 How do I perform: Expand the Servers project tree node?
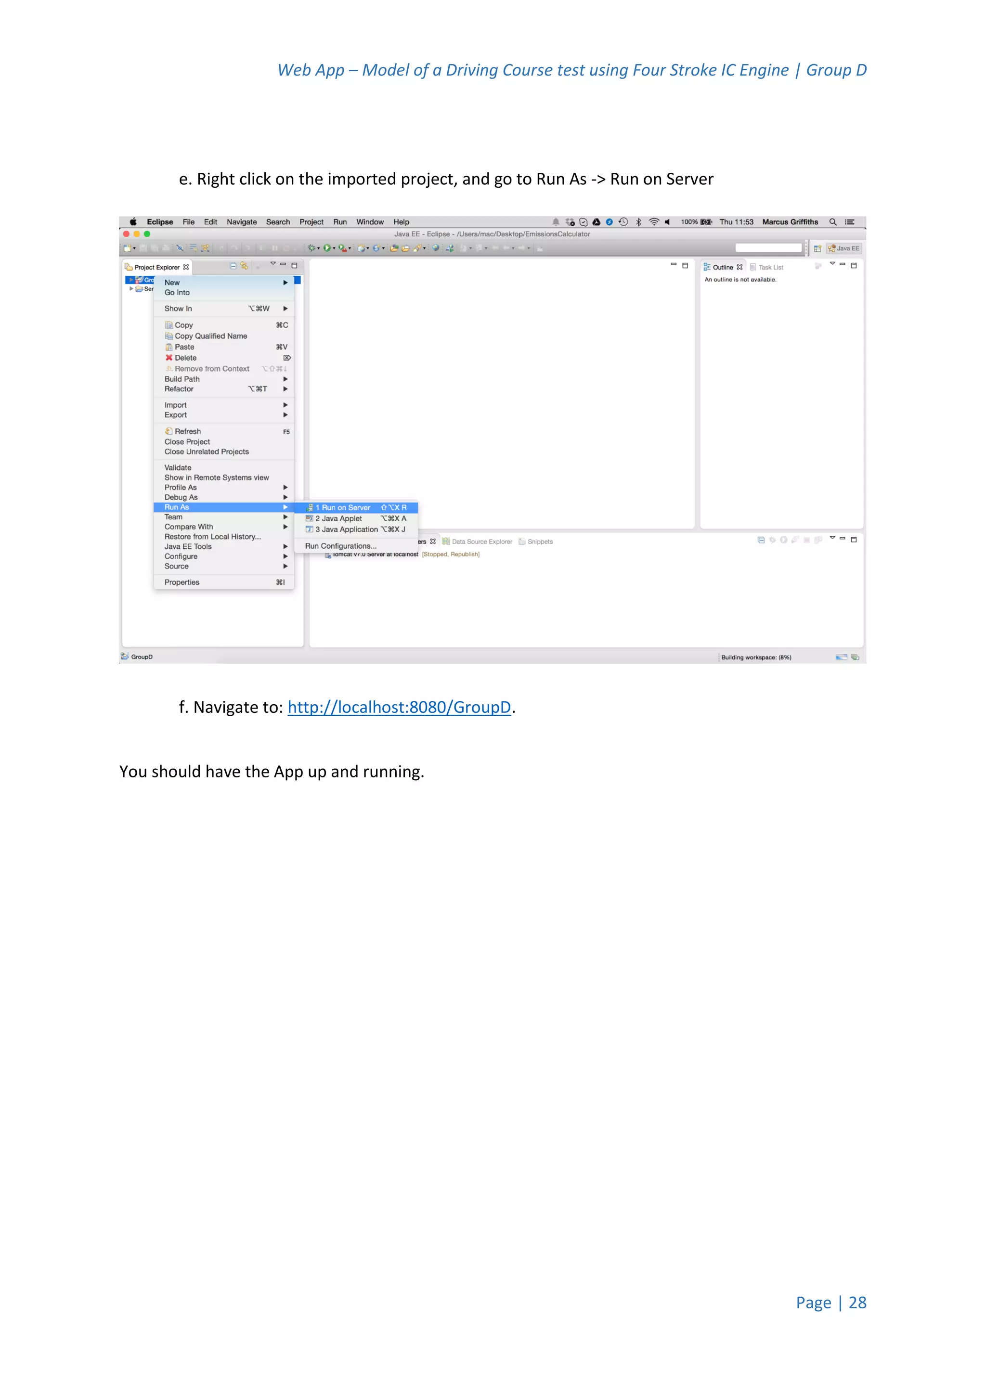coord(131,289)
